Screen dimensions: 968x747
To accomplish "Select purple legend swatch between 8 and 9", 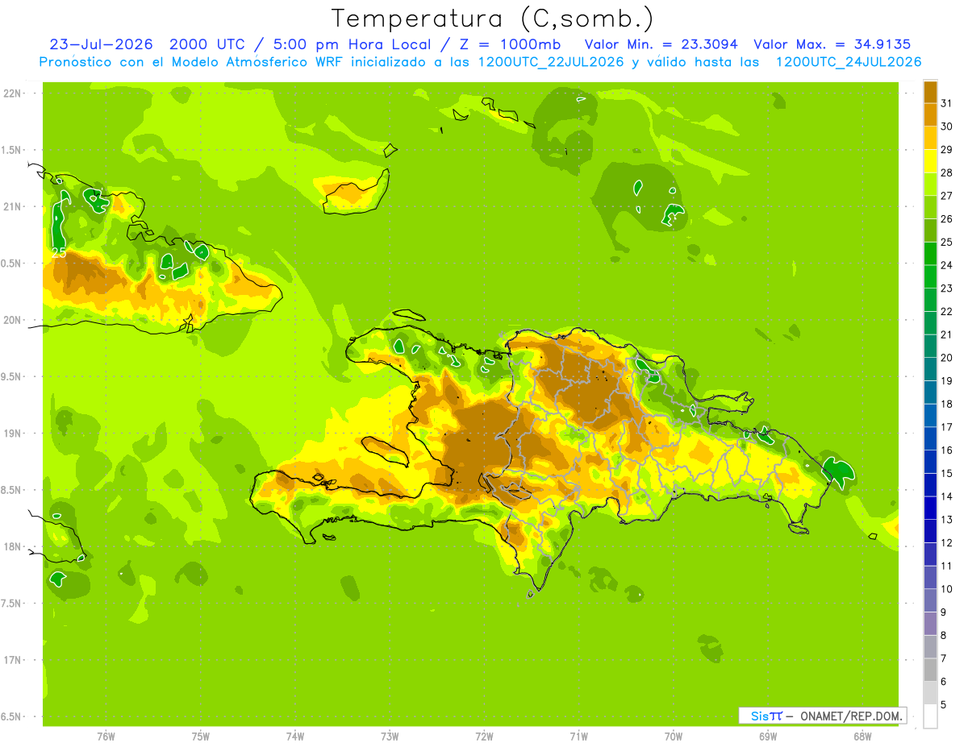I will [930, 624].
